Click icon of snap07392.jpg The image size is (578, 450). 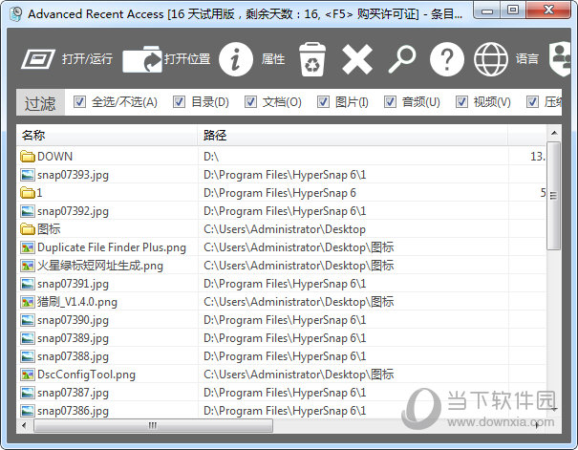click(x=28, y=211)
